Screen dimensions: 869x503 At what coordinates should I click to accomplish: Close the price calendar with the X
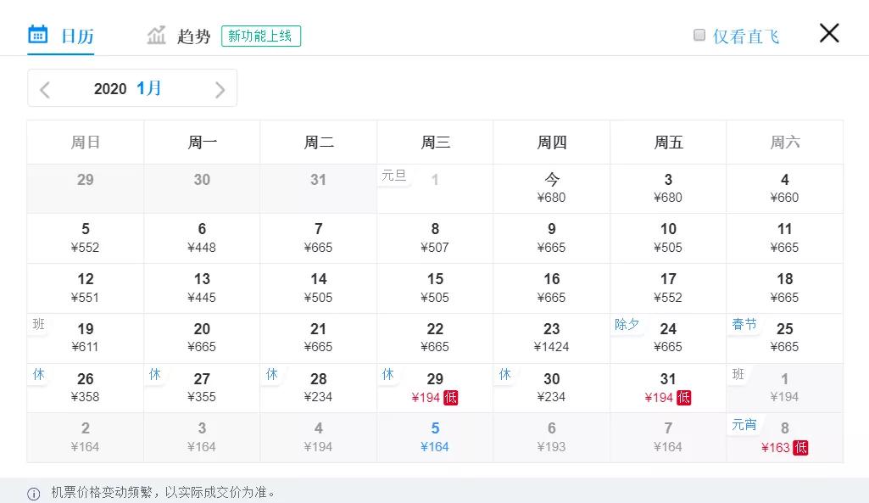point(828,33)
